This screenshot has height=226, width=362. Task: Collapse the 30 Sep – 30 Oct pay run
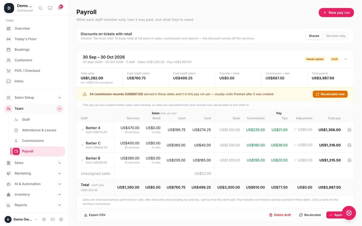pyautogui.click(x=346, y=59)
